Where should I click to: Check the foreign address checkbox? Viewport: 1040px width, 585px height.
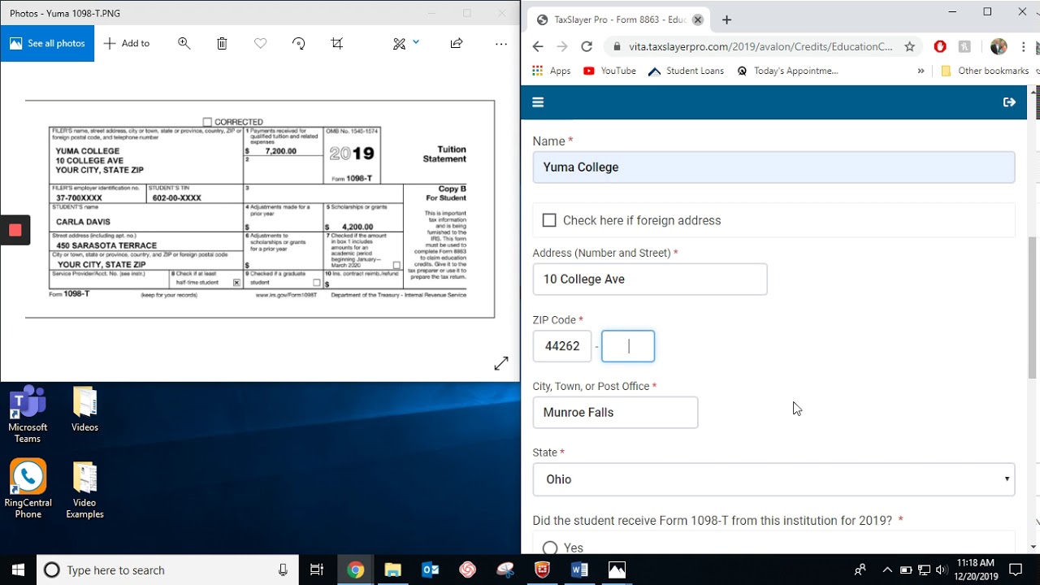click(x=549, y=220)
